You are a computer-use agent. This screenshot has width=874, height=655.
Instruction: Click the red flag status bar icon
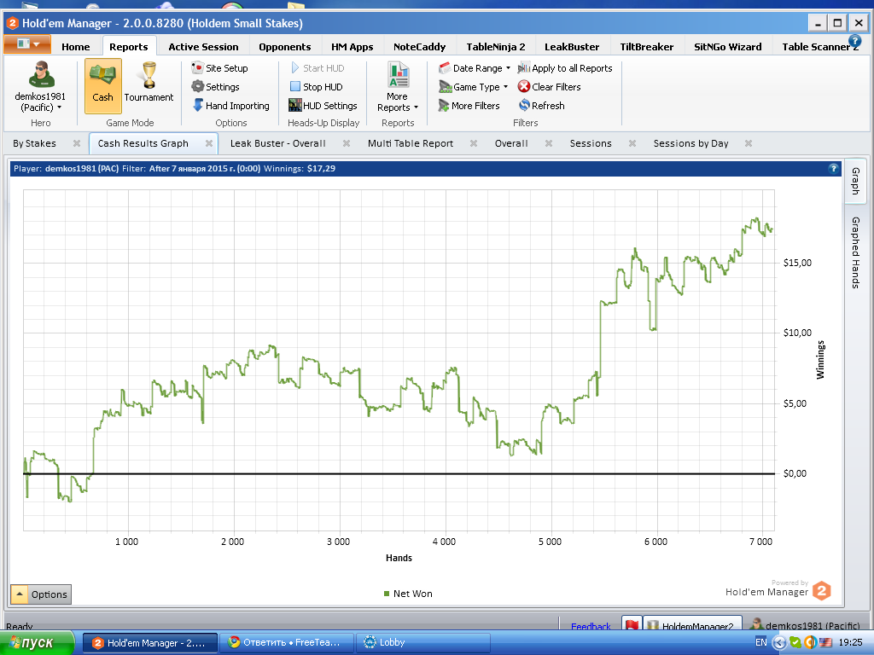[632, 625]
